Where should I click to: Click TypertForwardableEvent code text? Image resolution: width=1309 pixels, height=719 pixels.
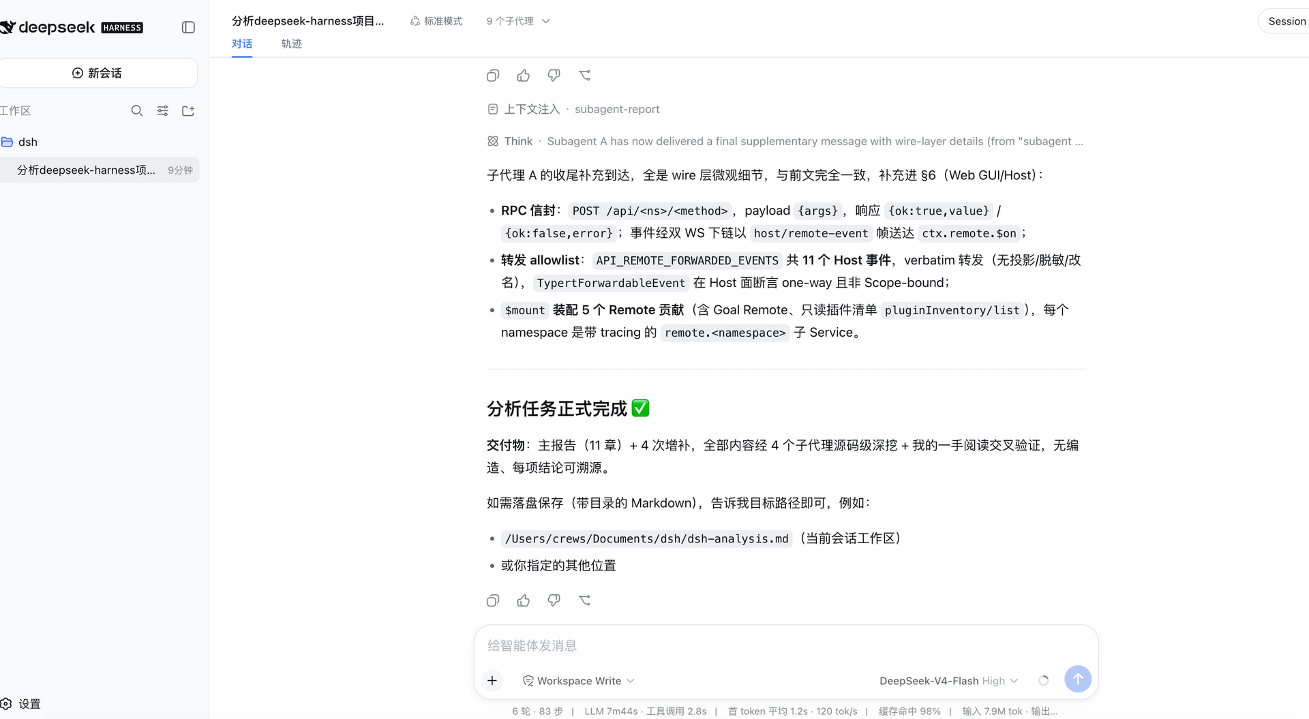pyautogui.click(x=610, y=283)
